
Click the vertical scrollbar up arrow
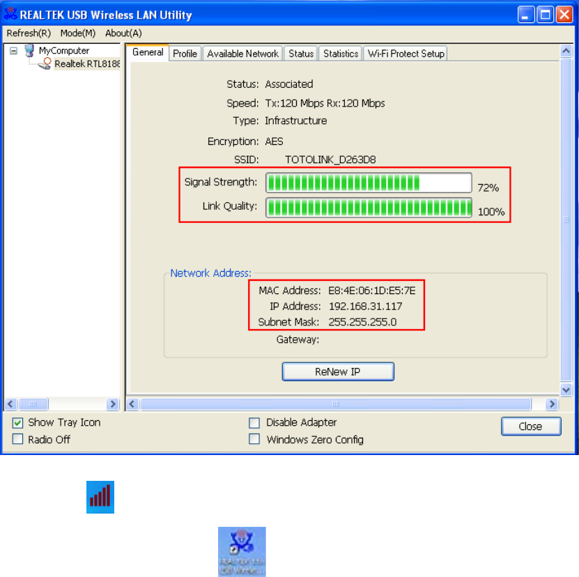tap(566, 51)
